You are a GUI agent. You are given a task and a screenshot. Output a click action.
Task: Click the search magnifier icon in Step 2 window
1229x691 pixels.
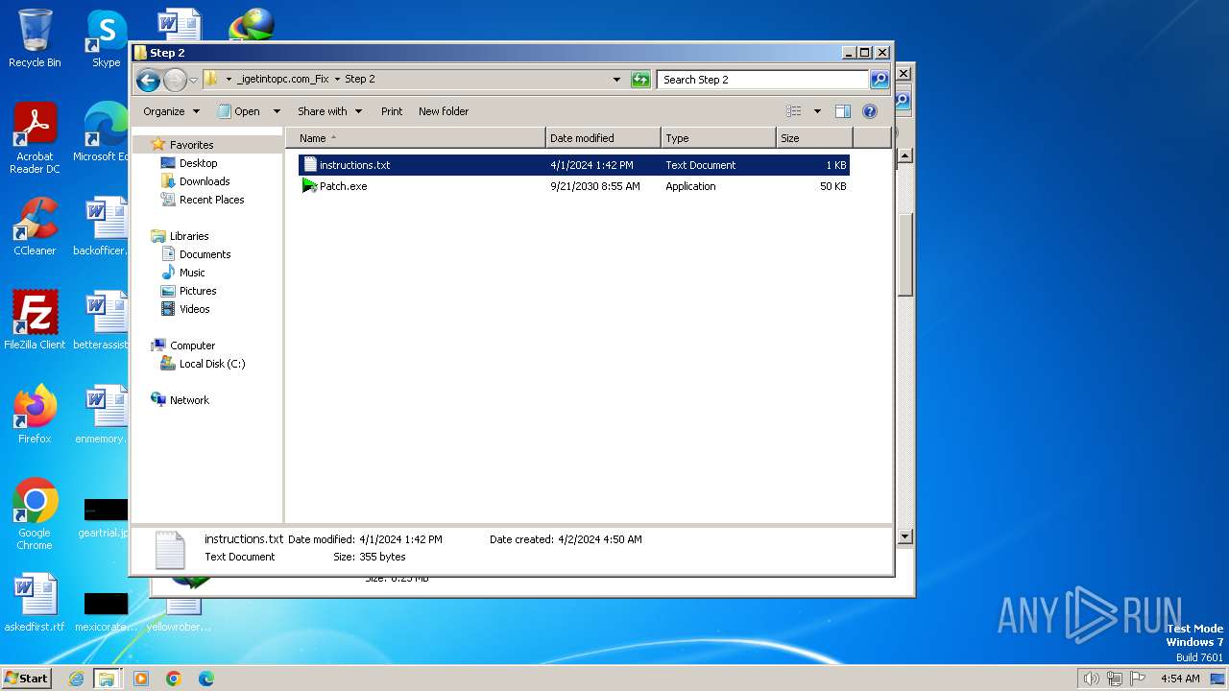point(880,80)
